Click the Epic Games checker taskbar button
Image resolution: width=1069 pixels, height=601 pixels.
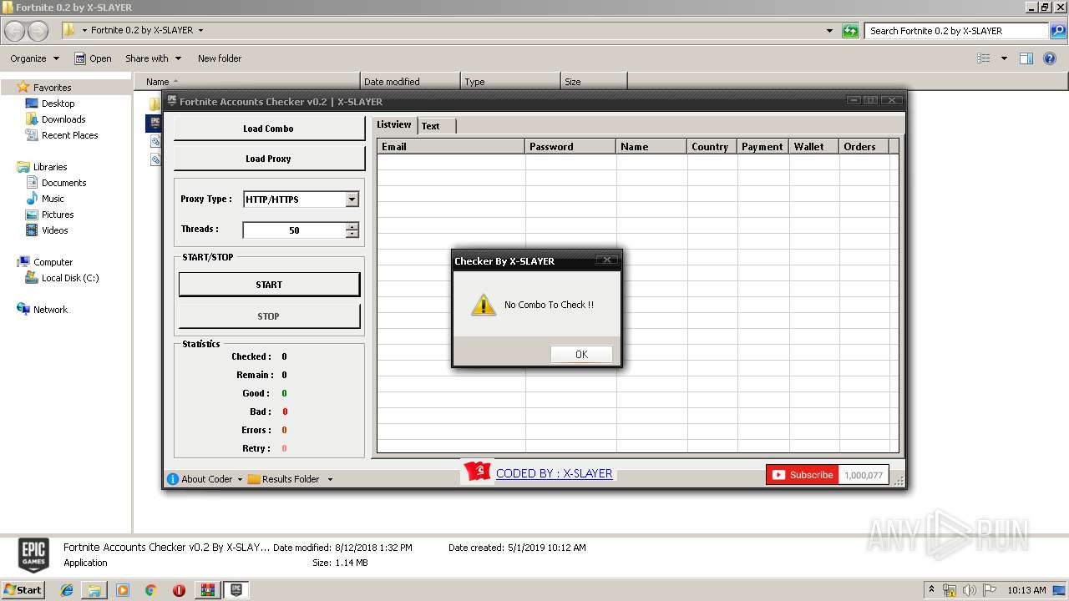tap(236, 590)
